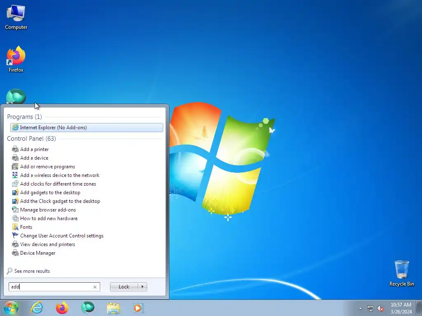
Task: Click the icon beside 'Add a device'
Action: [15, 158]
